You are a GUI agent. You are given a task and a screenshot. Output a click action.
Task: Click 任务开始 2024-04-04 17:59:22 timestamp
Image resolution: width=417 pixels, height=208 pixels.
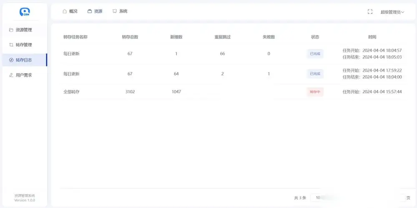pos(372,70)
